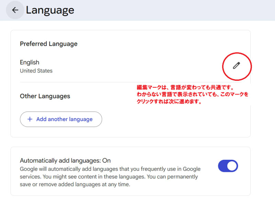
Task: Click the Preferred Language heading
Action: 48,44
